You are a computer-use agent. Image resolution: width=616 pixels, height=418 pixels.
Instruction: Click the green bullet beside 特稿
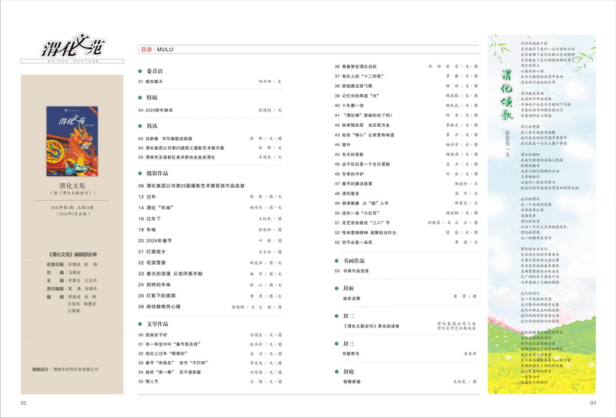coord(141,99)
